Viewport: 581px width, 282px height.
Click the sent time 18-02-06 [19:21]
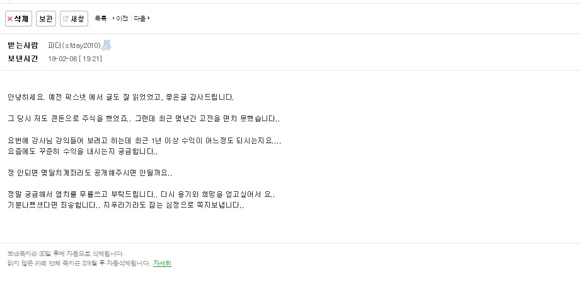tap(75, 59)
